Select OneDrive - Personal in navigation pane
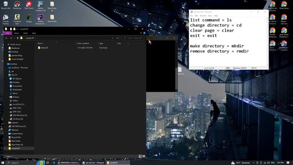 click(19, 68)
